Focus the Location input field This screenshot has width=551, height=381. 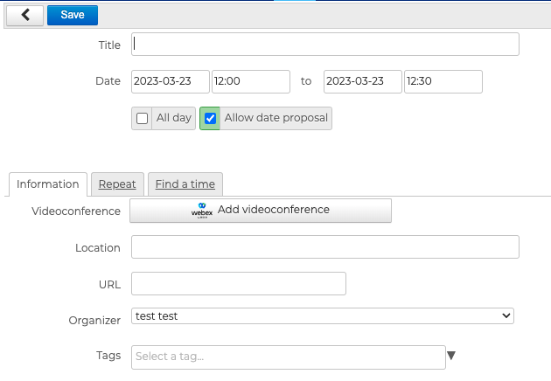324,247
